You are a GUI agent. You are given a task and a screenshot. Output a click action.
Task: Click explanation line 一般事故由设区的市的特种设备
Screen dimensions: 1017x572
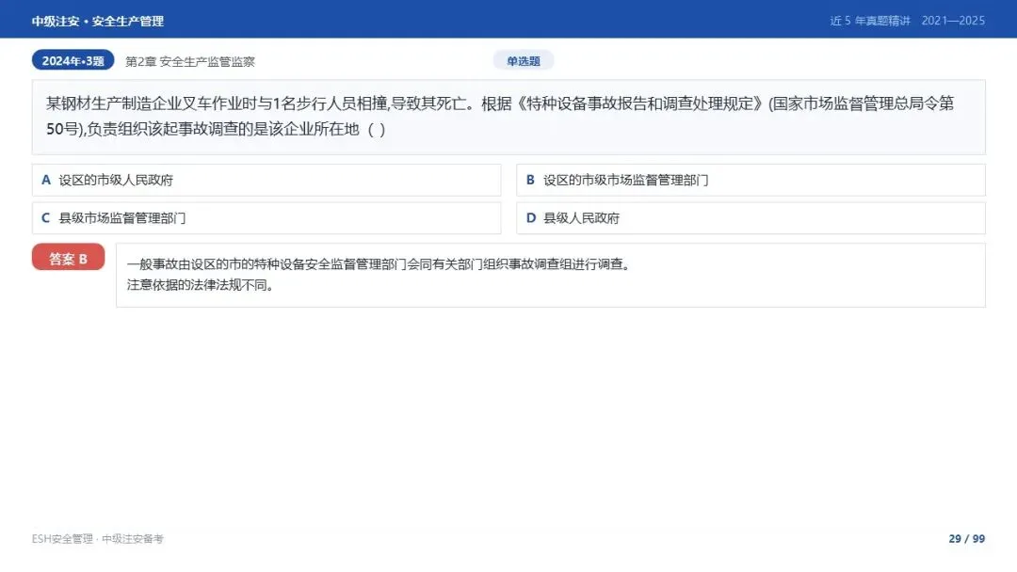coord(379,264)
